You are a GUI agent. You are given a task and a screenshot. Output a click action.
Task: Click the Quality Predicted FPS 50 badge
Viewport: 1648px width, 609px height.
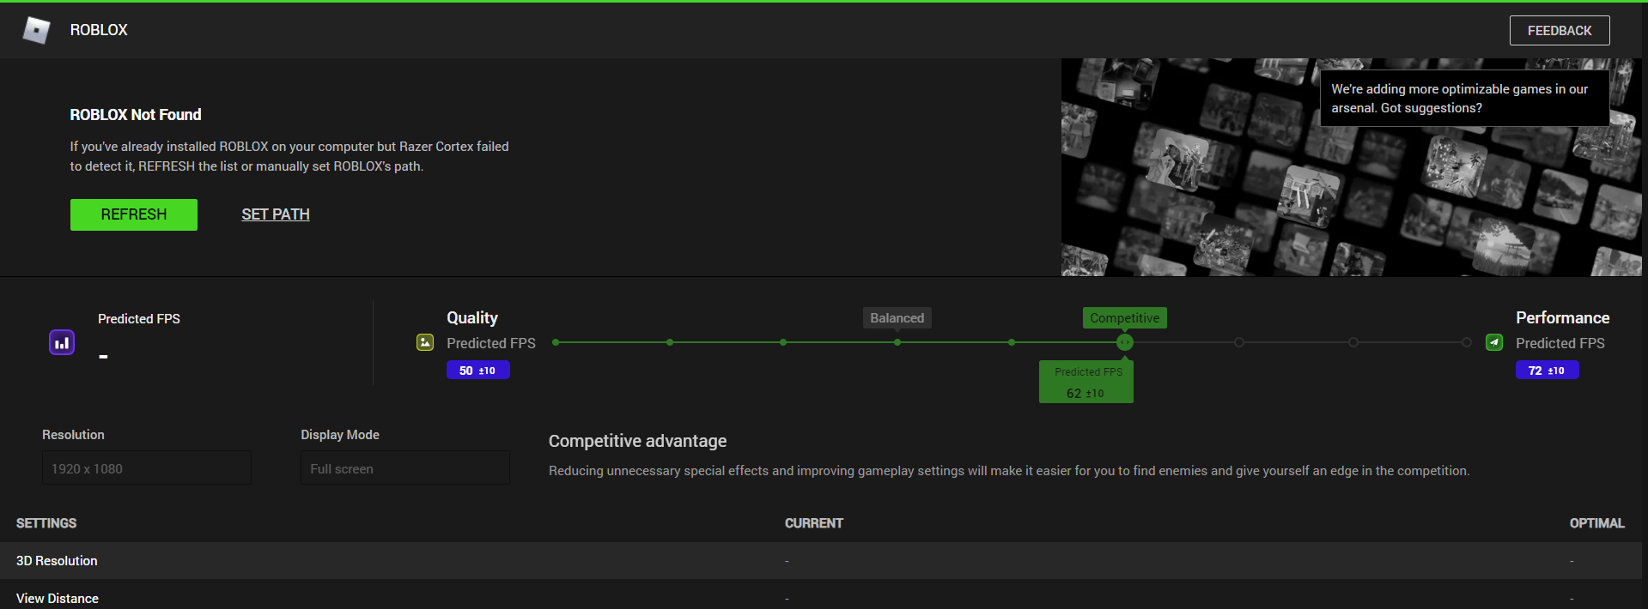(x=478, y=371)
